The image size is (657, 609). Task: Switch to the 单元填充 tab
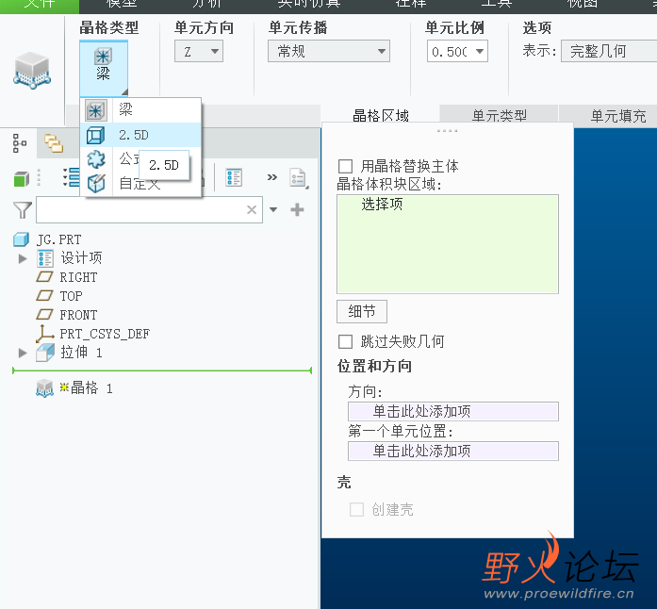(x=617, y=115)
